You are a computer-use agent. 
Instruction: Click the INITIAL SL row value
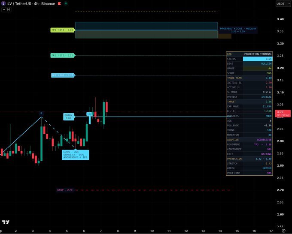pyautogui.click(x=268, y=83)
